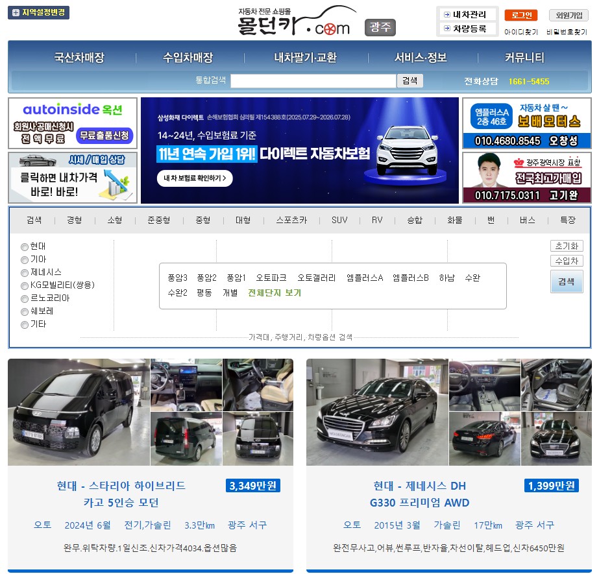Switch to the SUV category tab

[339, 220]
